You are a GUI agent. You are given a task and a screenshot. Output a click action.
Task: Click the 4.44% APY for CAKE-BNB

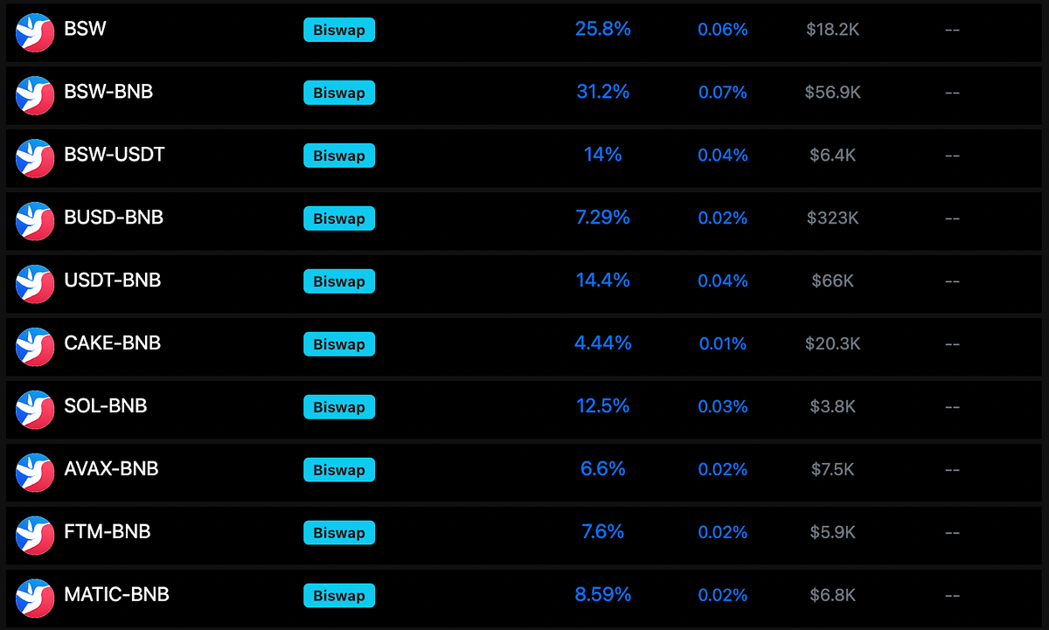click(x=603, y=343)
